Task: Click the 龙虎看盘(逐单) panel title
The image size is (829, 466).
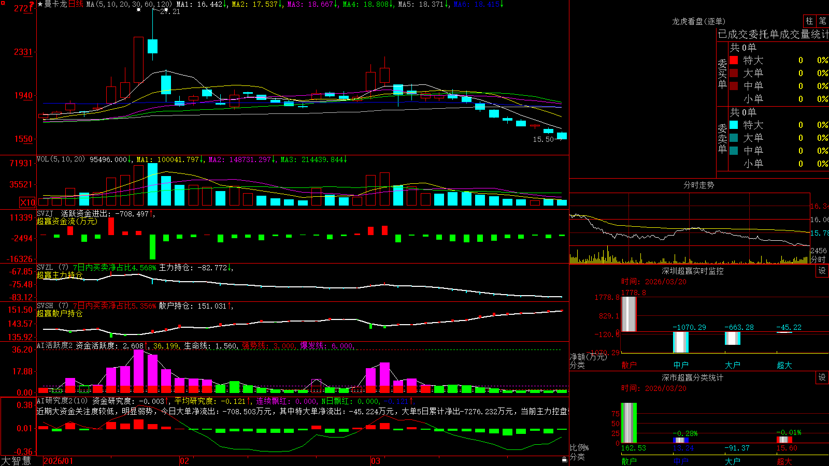Action: point(698,21)
